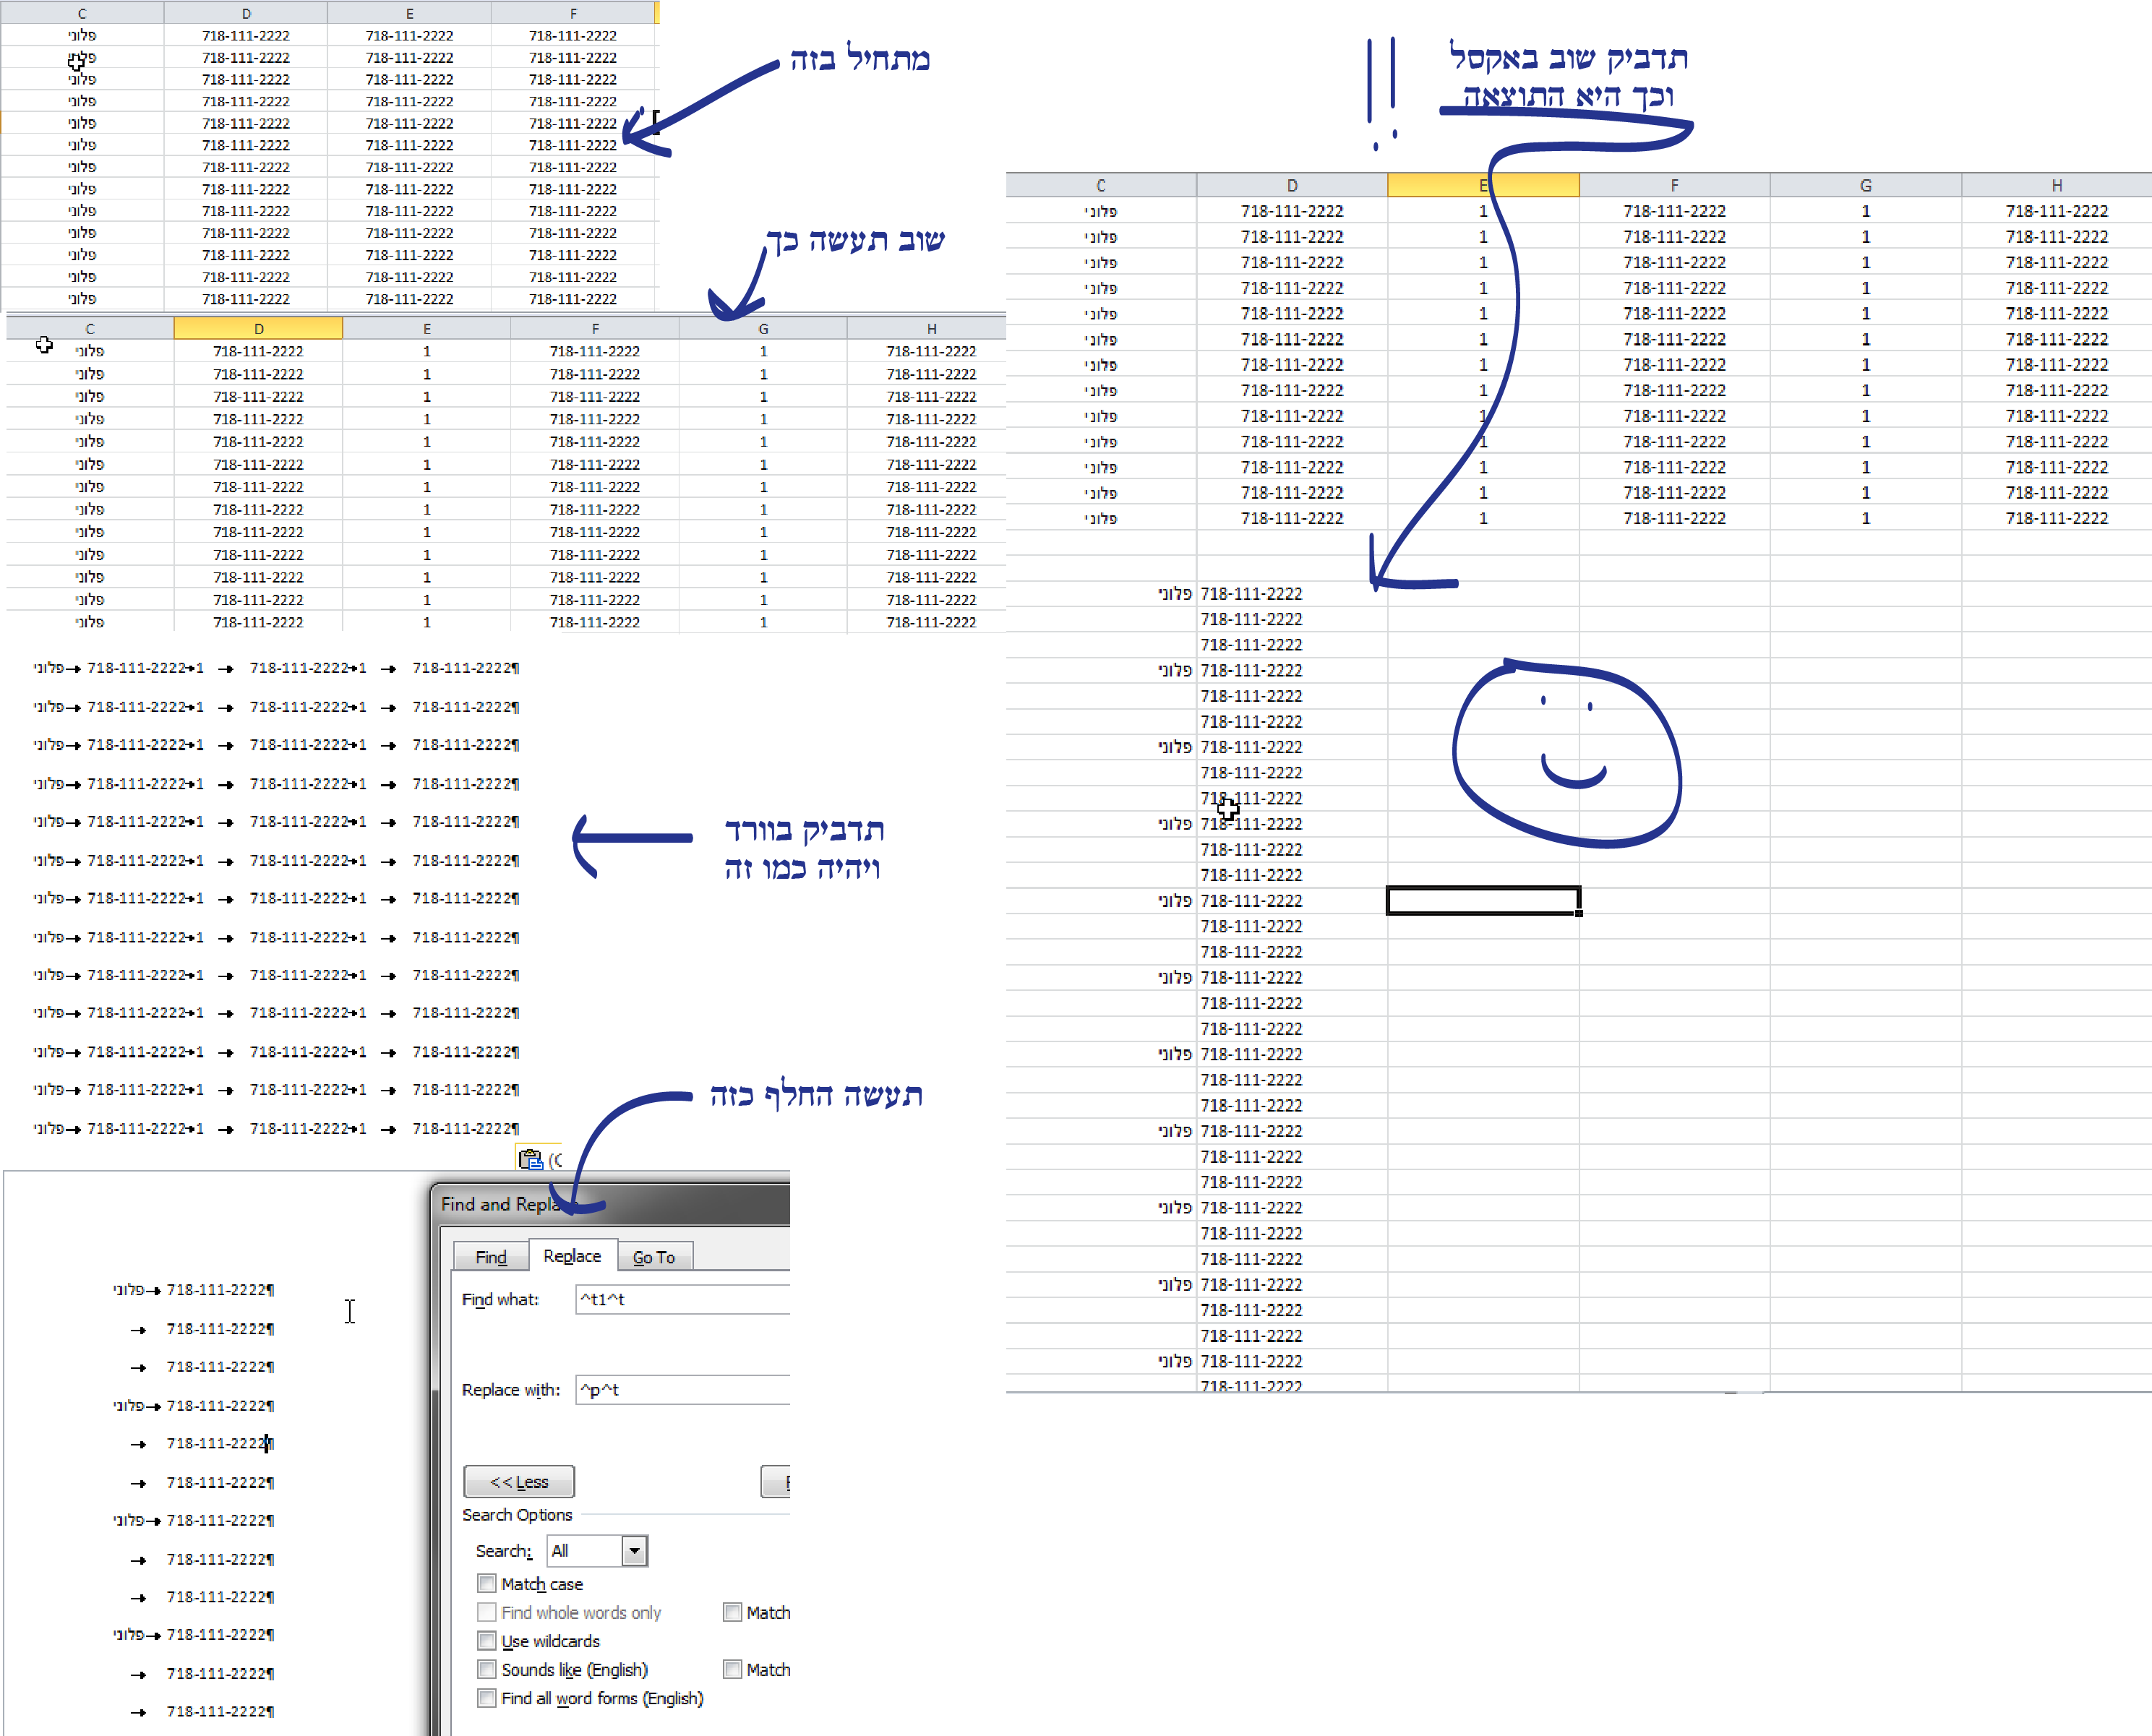Enable the Match case checkbox
The height and width of the screenshot is (1736, 2152).
point(487,1583)
